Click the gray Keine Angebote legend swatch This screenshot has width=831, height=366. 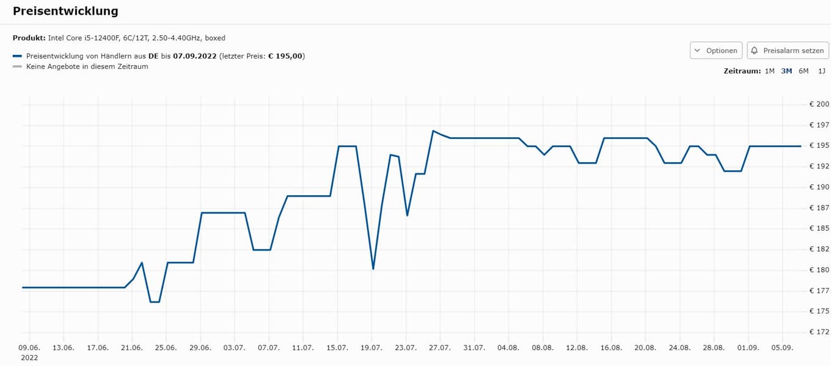[17, 66]
